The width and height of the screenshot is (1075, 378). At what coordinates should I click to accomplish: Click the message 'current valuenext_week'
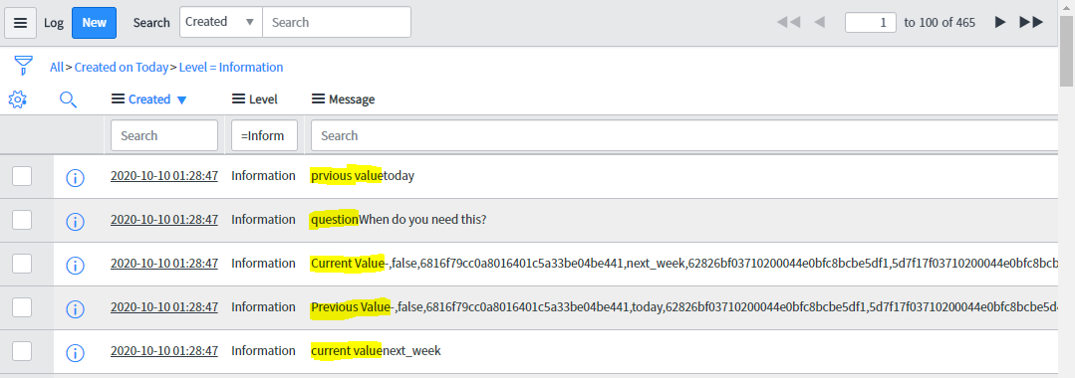click(x=376, y=351)
